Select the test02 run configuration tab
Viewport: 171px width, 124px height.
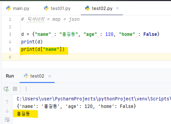coord(37,76)
